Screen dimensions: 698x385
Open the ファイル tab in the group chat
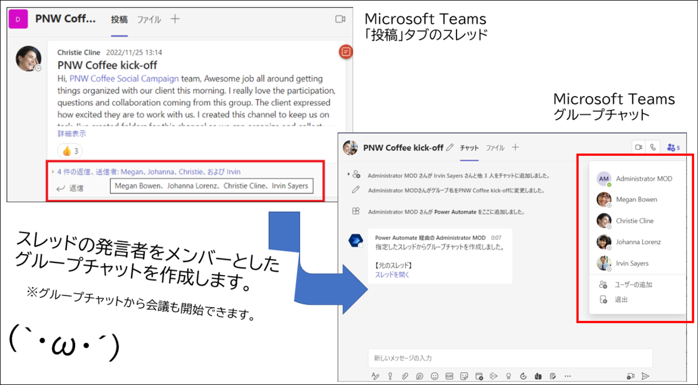point(496,148)
